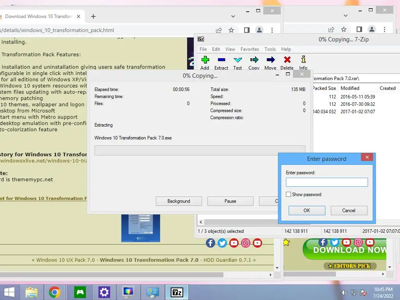Click the Twitter icon below the 7-Zip window
Viewport: 400px width, 300px height.
pyautogui.click(x=222, y=243)
